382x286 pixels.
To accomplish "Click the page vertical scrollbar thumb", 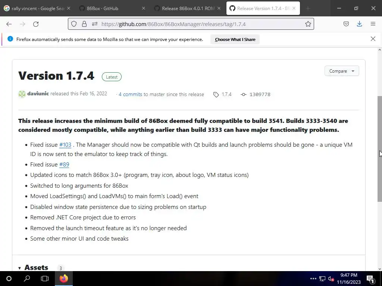I will [x=379, y=149].
